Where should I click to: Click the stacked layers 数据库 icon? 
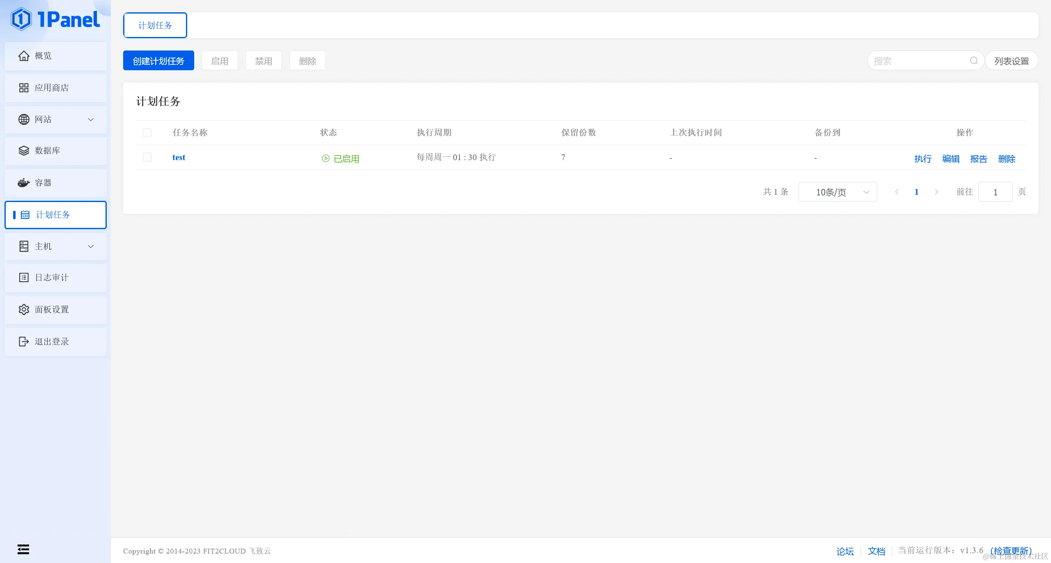24,151
